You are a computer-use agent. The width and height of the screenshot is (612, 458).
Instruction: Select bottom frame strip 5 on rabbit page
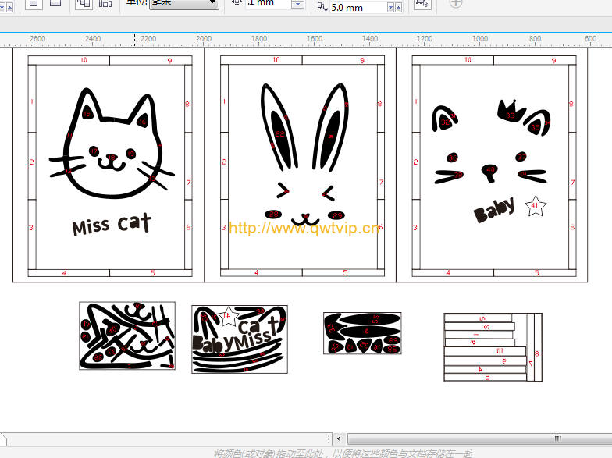(x=343, y=272)
